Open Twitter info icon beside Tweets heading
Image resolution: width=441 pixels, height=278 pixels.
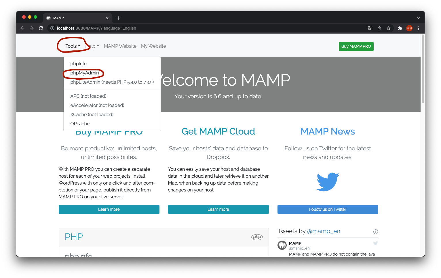375,232
